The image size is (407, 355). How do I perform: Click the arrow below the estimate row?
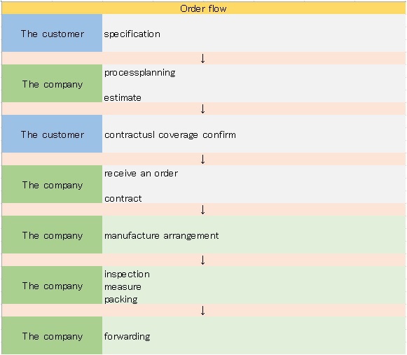[x=203, y=109]
